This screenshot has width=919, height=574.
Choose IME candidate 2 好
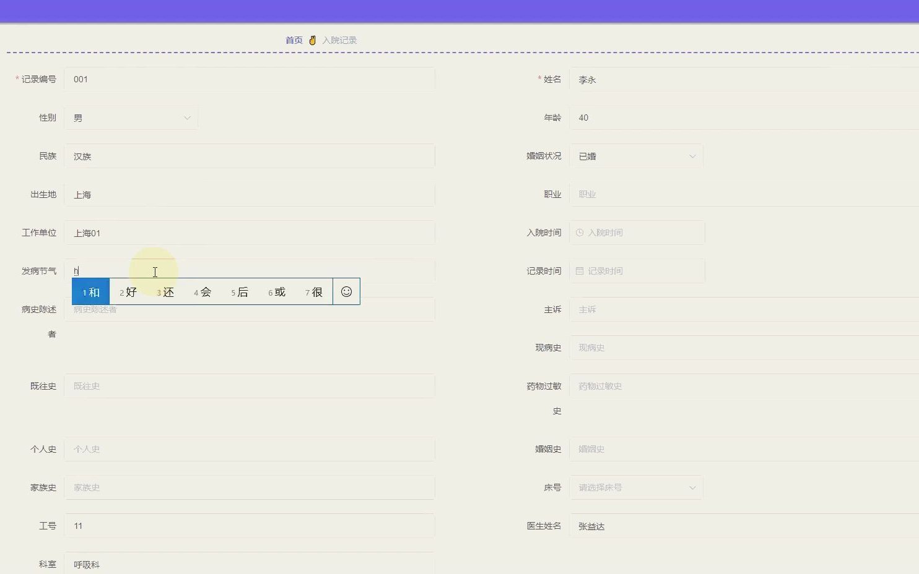click(x=128, y=292)
